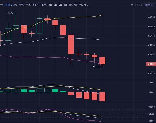This screenshot has width=156, height=123.
Task: Select the 4小时 chart interval
Action: coord(29,5)
